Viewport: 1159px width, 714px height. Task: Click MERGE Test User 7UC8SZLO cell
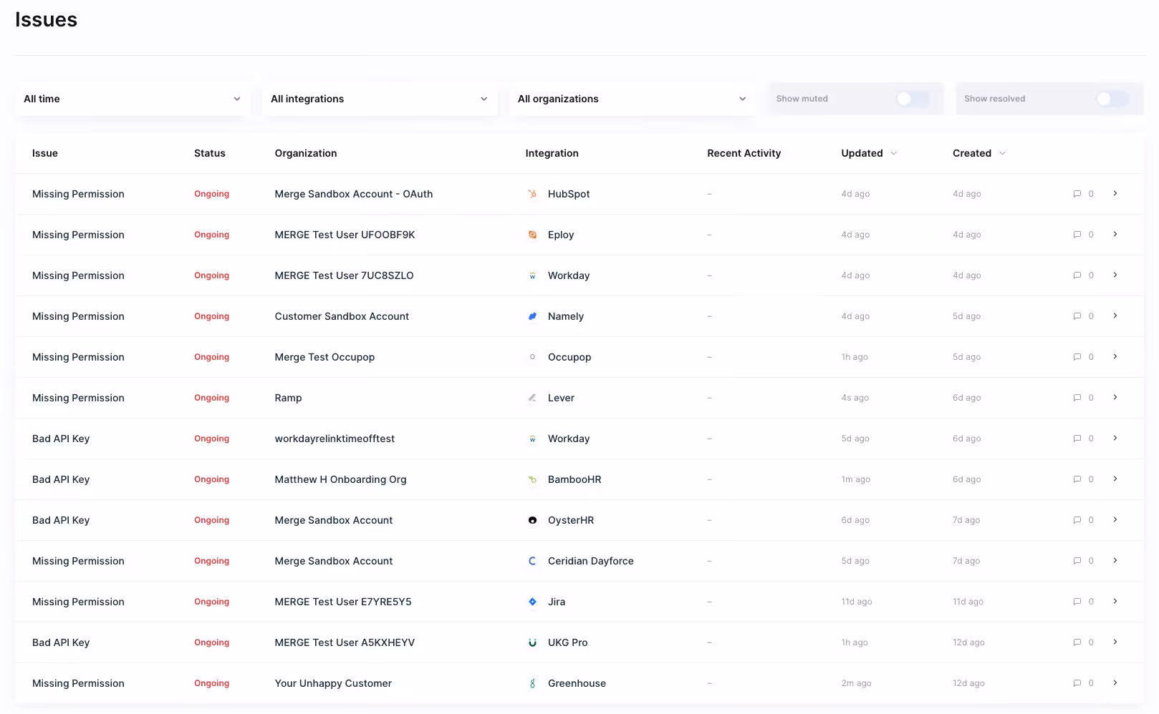[x=344, y=275]
